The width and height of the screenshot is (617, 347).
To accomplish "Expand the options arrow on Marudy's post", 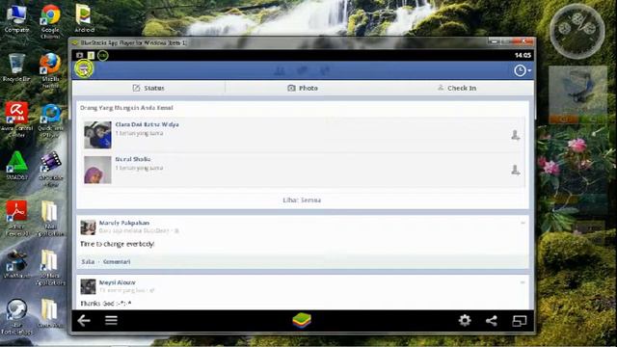I will 523,223.
